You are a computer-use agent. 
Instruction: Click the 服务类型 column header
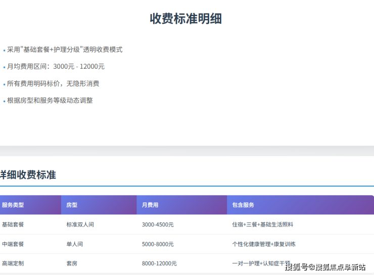tap(13, 205)
